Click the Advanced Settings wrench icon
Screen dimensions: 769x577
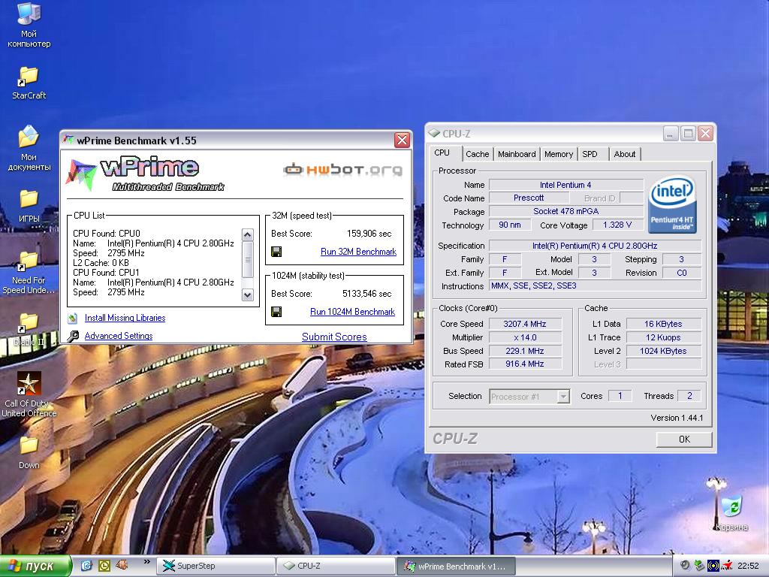(x=73, y=336)
